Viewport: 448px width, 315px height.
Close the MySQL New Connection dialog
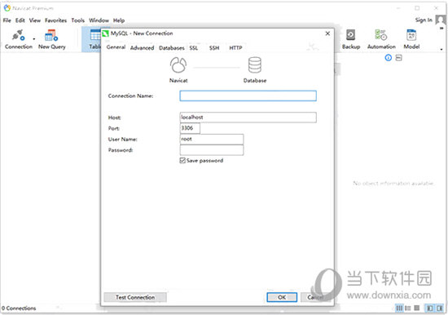pos(327,33)
